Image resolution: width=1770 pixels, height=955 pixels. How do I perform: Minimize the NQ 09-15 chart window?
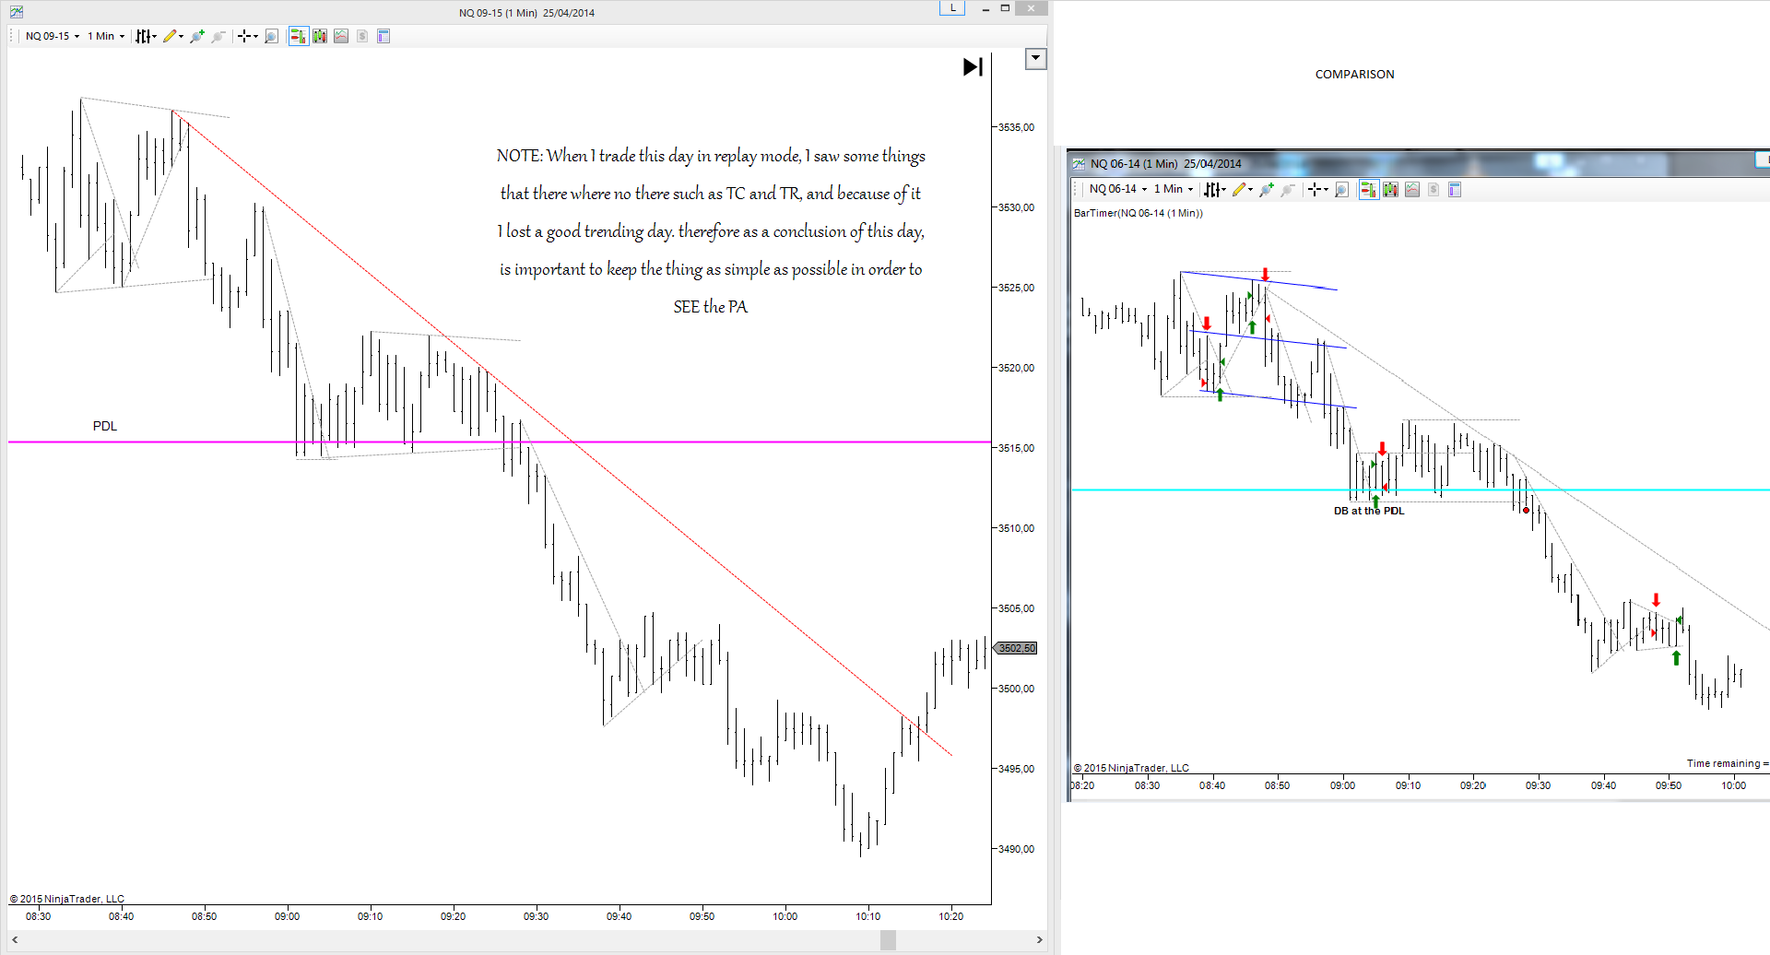point(985,8)
